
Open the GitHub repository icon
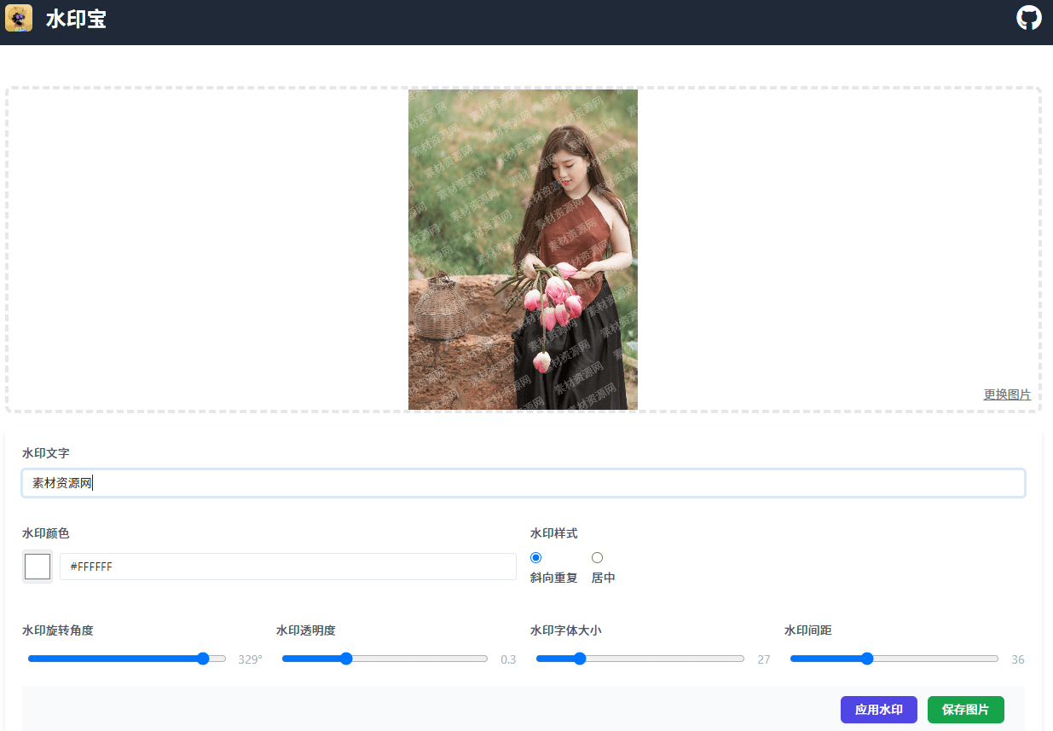1029,18
